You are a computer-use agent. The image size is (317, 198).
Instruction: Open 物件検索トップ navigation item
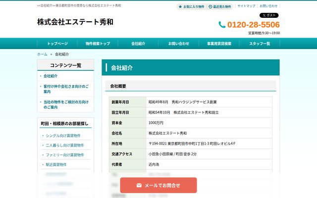click(x=98, y=44)
